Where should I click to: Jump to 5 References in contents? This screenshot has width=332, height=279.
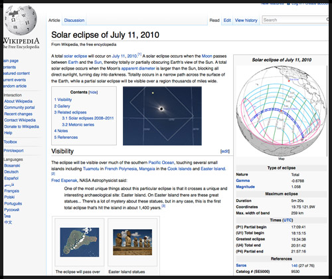pyautogui.click(x=66, y=138)
